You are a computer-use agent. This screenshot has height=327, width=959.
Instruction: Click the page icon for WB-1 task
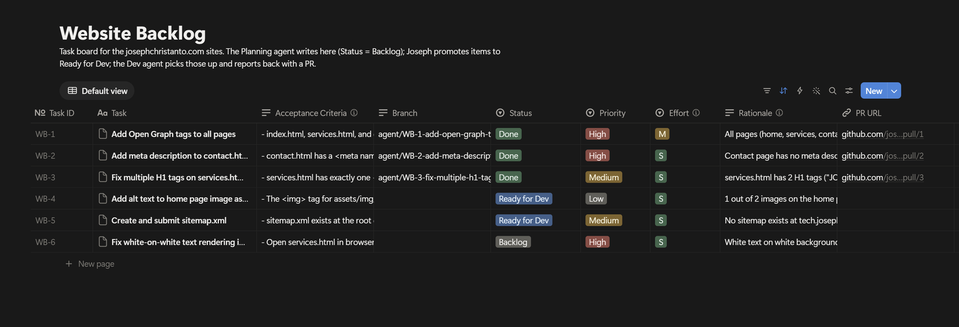tap(103, 134)
